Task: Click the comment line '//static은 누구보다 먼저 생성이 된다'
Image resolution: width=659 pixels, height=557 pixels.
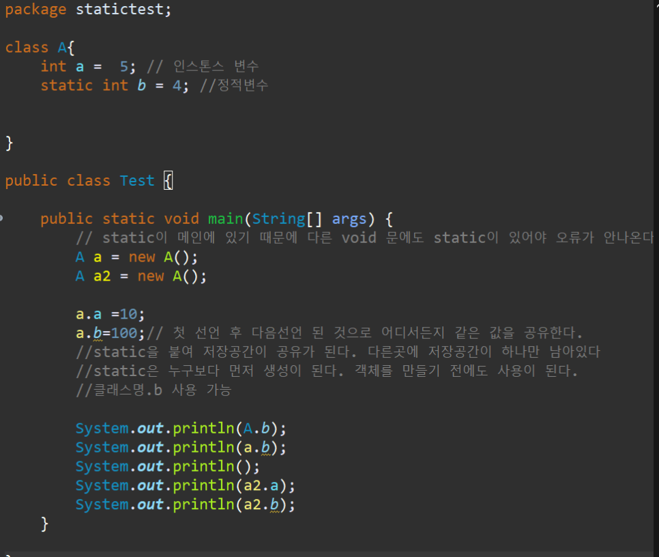Action: (x=327, y=371)
